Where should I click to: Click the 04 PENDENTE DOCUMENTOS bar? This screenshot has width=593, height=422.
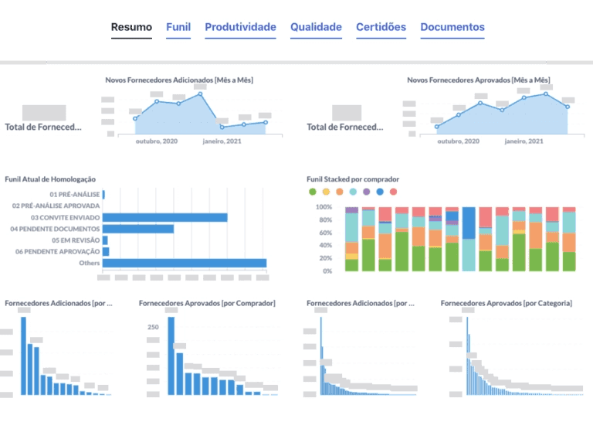point(138,229)
